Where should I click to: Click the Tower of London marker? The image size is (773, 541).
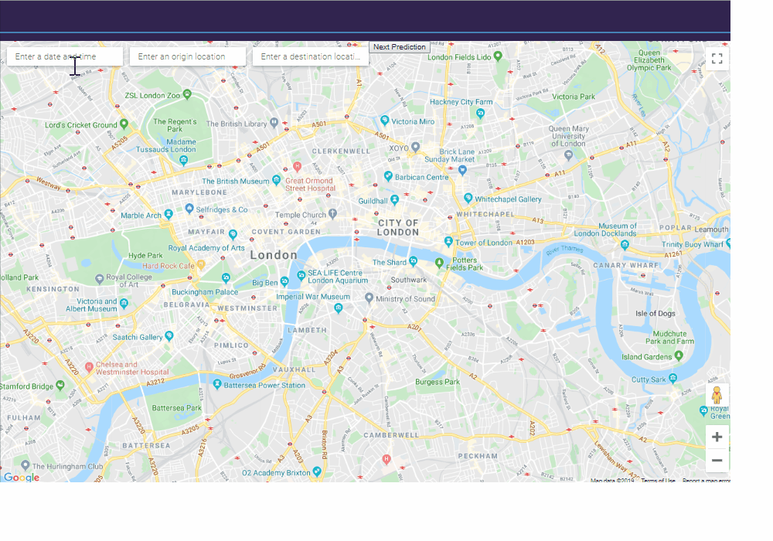pos(448,241)
